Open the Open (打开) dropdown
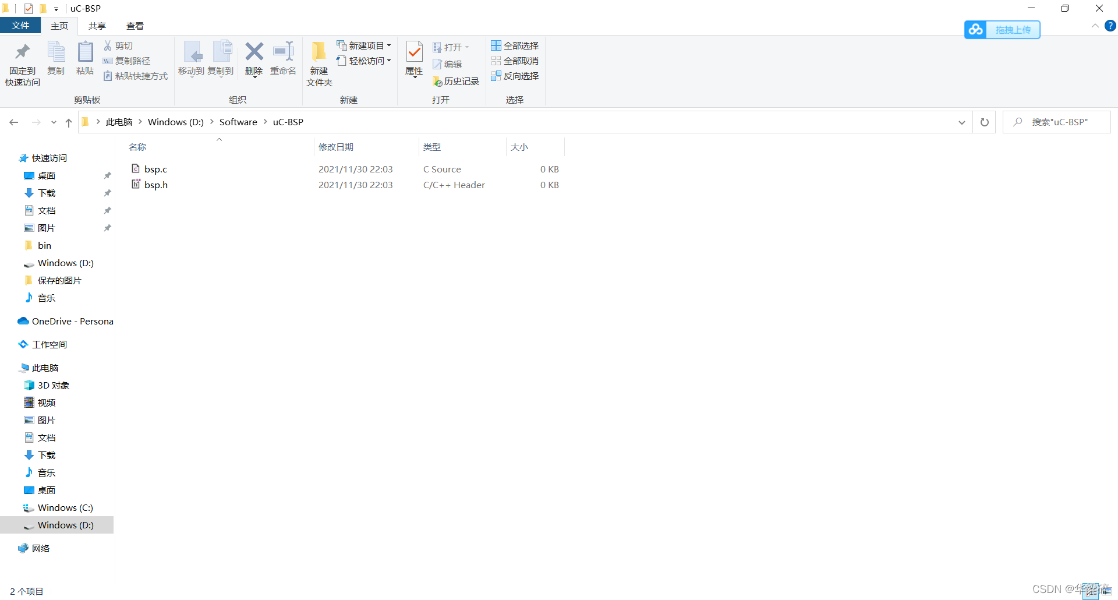The width and height of the screenshot is (1118, 600). click(x=451, y=47)
